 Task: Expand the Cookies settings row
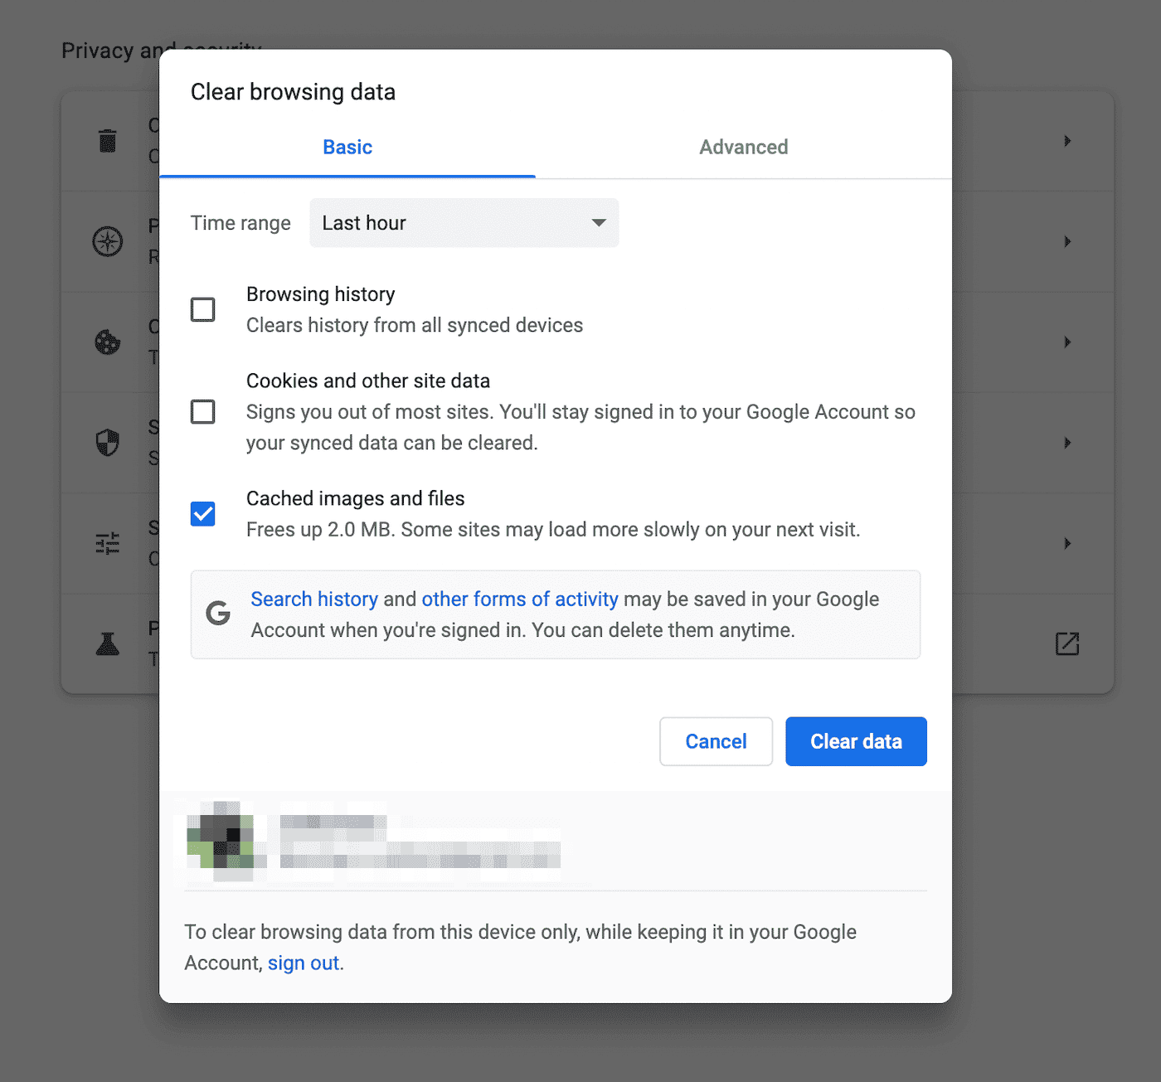point(1067,342)
